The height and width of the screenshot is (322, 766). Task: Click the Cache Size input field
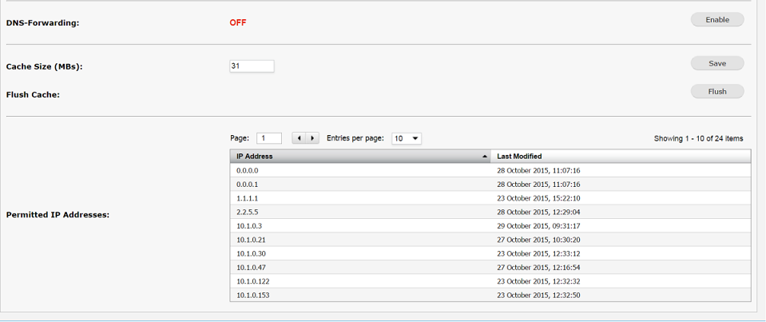coord(252,66)
